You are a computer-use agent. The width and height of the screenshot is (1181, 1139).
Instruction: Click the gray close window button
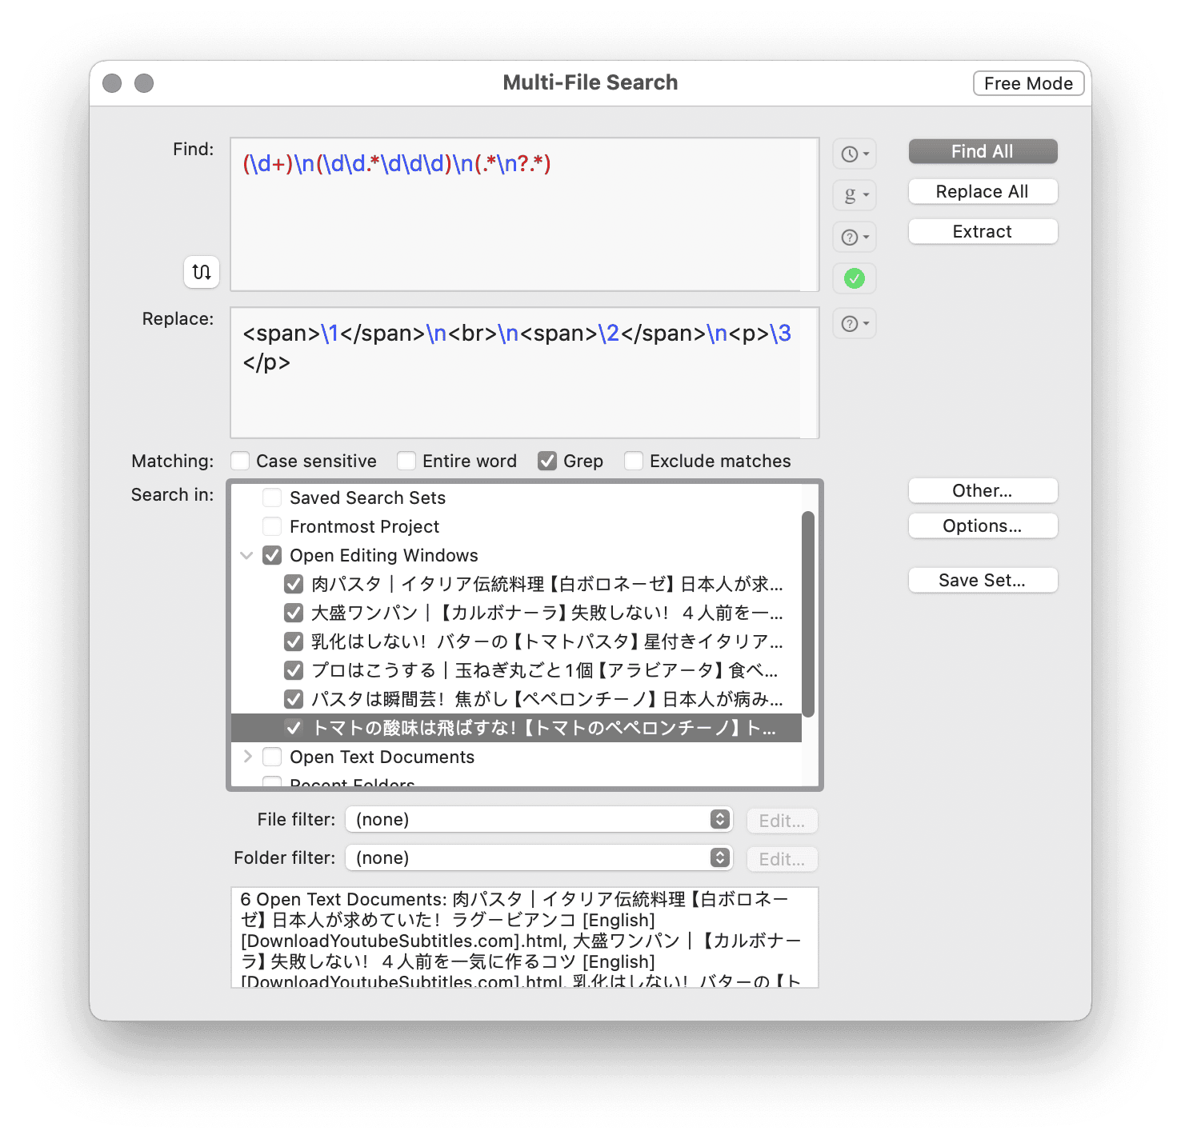coord(112,83)
